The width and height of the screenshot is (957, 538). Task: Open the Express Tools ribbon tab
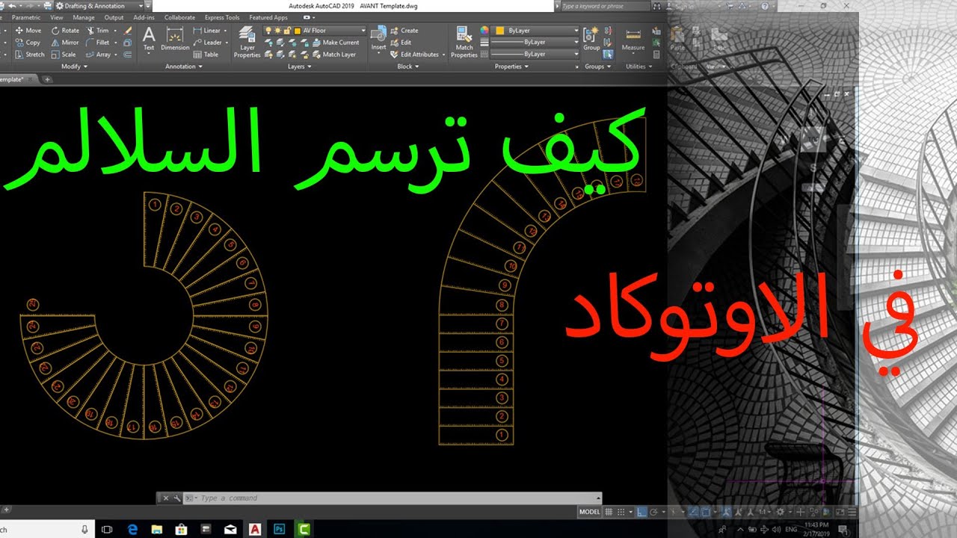pos(222,17)
